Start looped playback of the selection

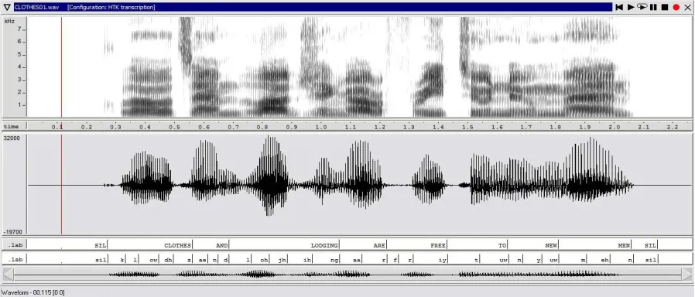[x=642, y=7]
